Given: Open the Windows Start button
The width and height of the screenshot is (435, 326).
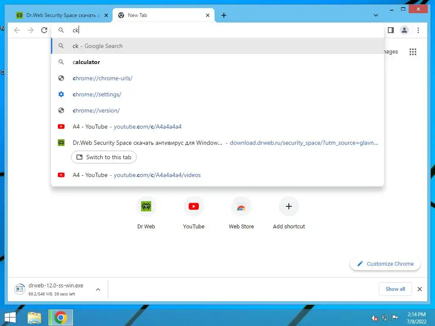Looking at the screenshot, I should [10, 318].
